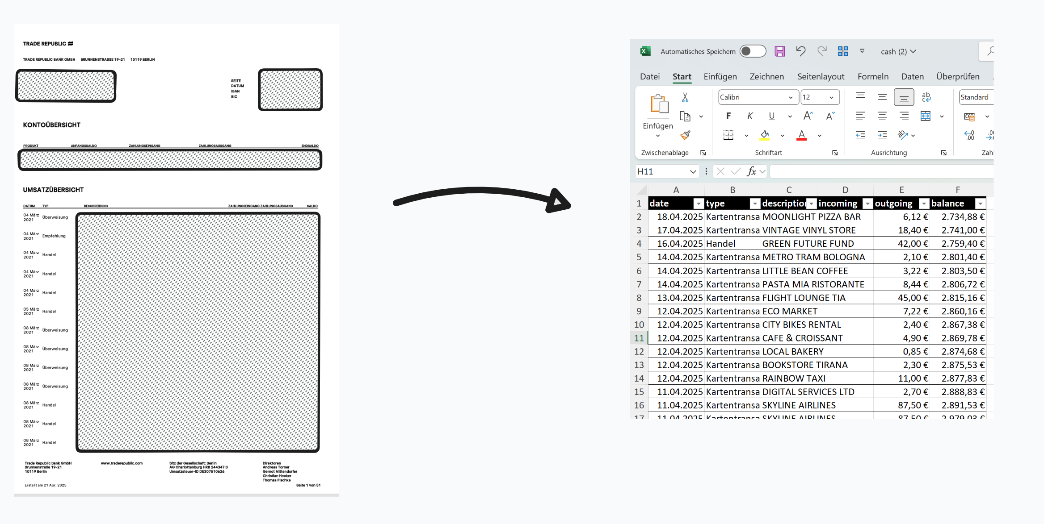1044x524 pixels.
Task: Switch to the Daten ribbon tab
Action: 912,76
